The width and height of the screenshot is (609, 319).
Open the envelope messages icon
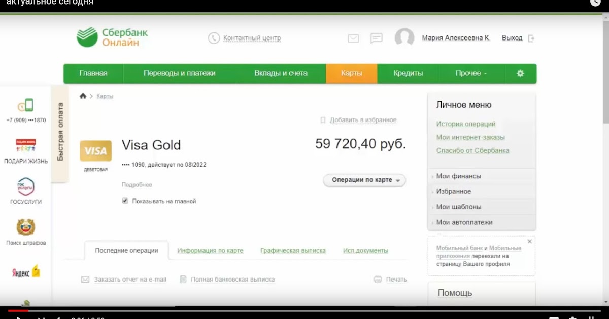coord(353,38)
